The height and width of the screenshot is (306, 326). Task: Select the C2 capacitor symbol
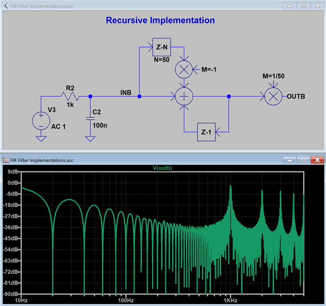(90, 118)
